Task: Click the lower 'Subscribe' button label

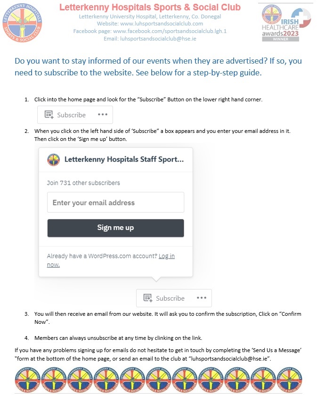Action: [x=170, y=298]
